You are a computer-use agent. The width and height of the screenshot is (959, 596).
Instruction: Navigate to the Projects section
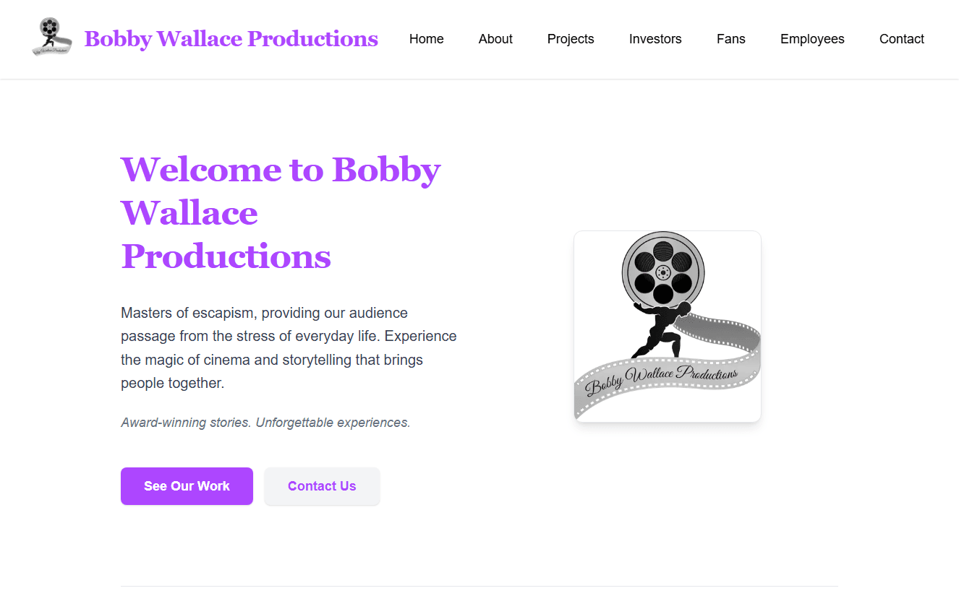tap(571, 39)
